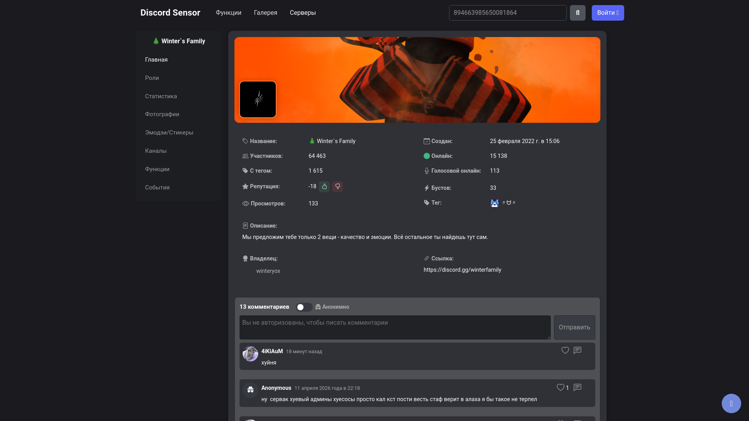
Task: Upvote the server reputation
Action: click(324, 187)
